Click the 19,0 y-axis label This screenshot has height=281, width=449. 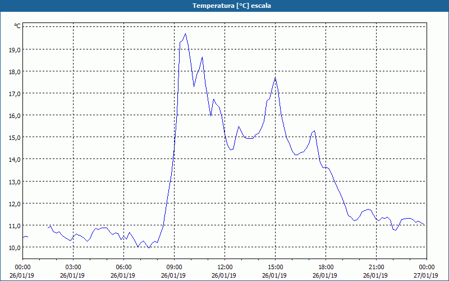pos(15,49)
